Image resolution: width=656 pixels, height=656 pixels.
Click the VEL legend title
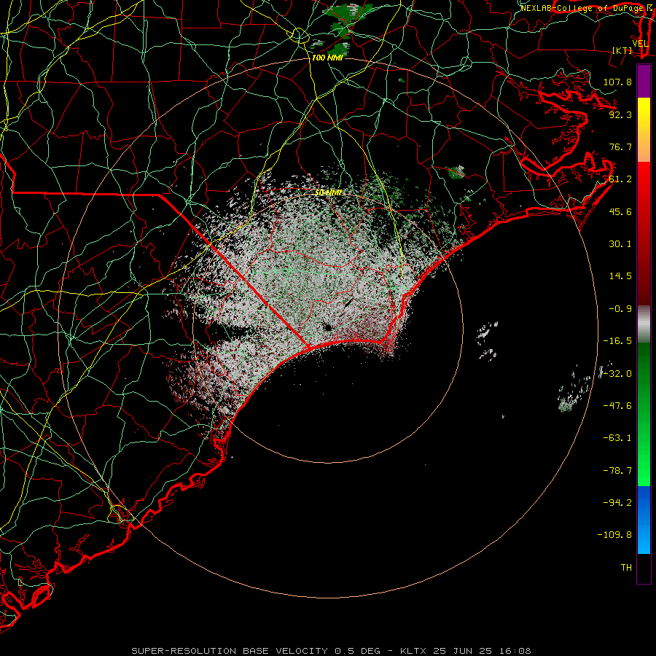point(640,44)
